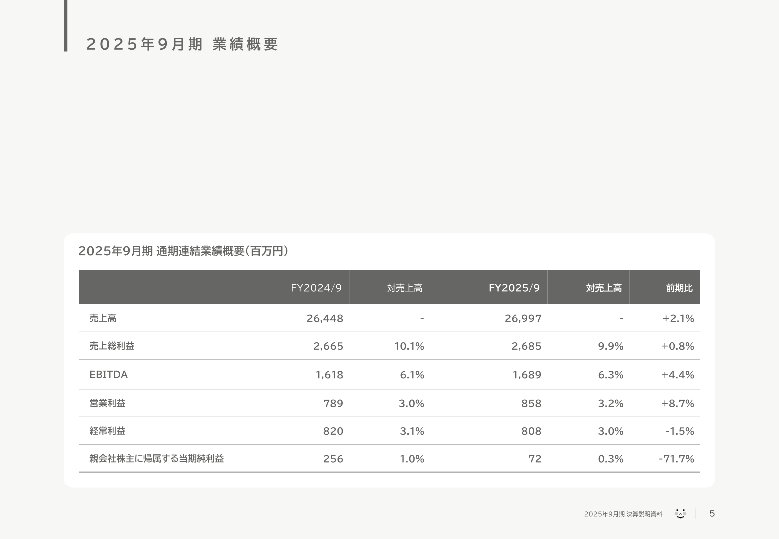Click the value 1,689

click(527, 375)
